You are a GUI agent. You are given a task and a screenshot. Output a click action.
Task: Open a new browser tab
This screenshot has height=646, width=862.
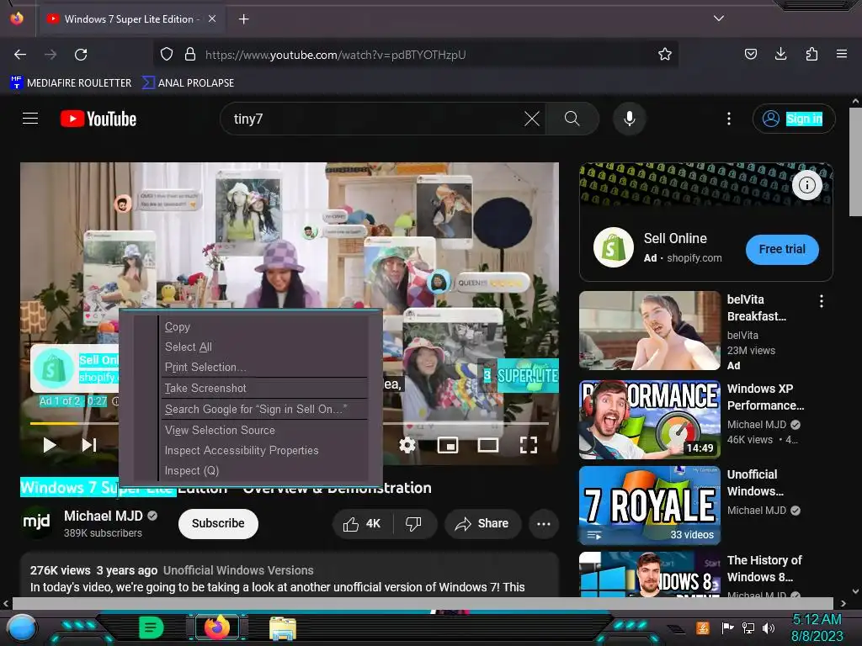[x=243, y=19]
